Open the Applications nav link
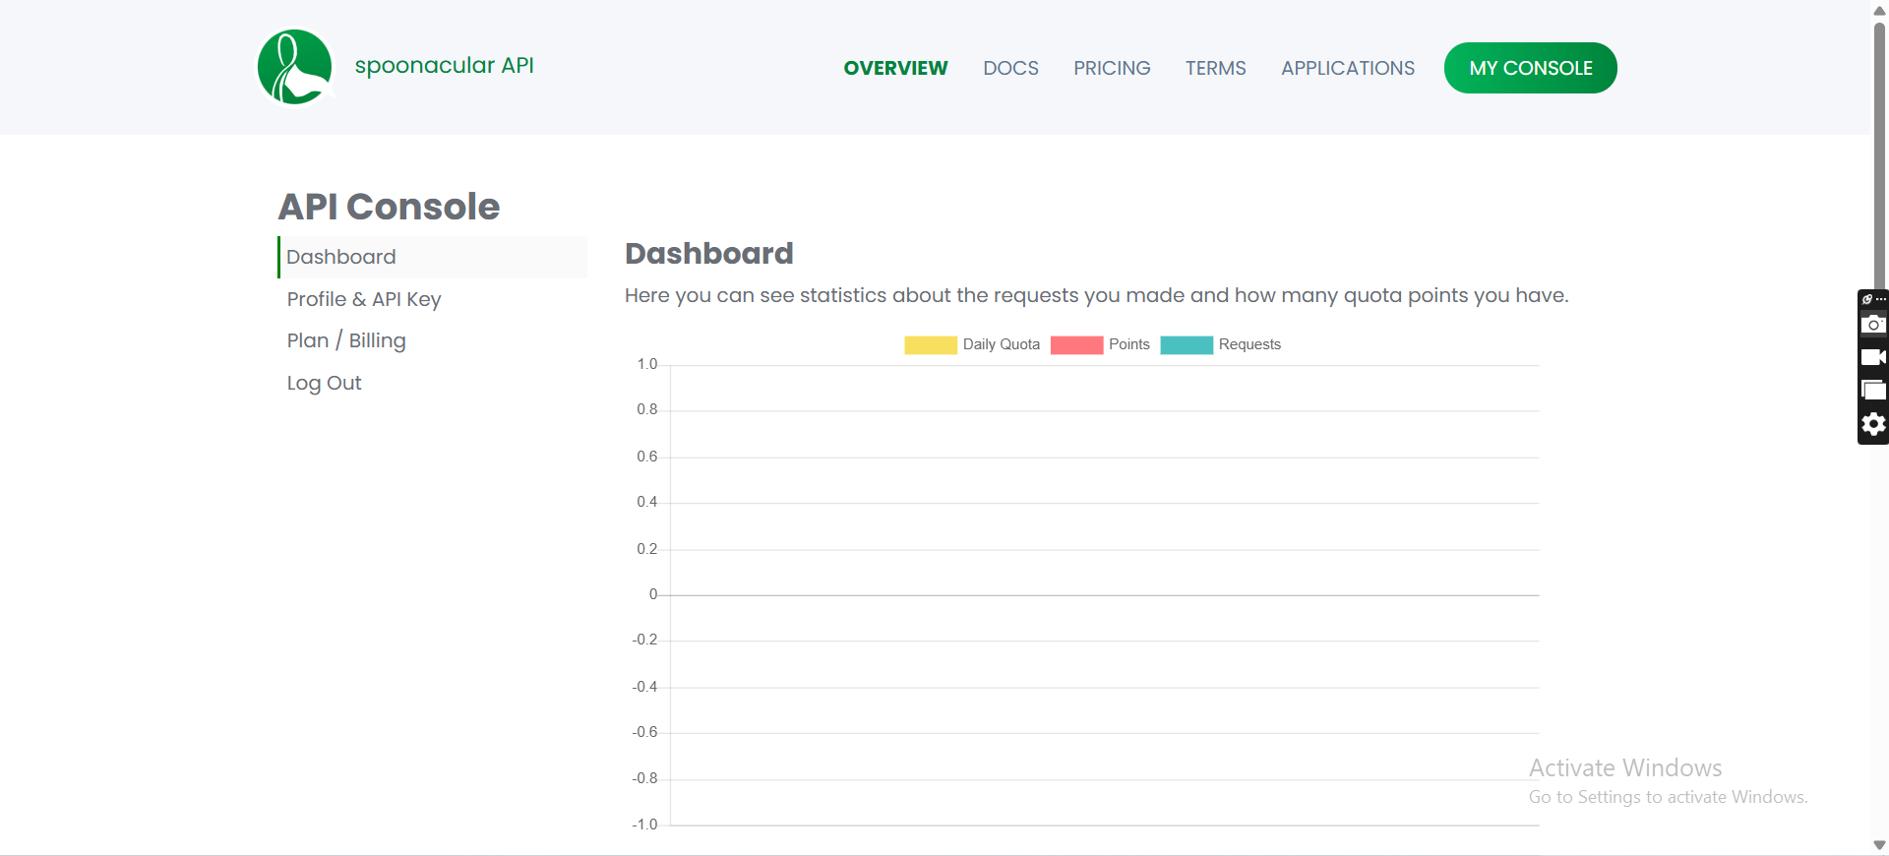The width and height of the screenshot is (1889, 856). [1347, 68]
